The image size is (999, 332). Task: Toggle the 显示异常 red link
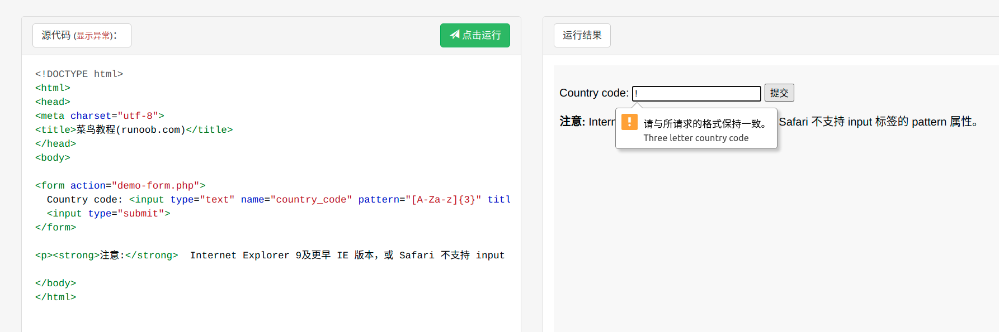(x=93, y=36)
